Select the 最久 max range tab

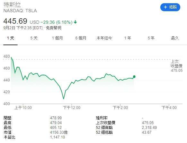click(x=175, y=38)
